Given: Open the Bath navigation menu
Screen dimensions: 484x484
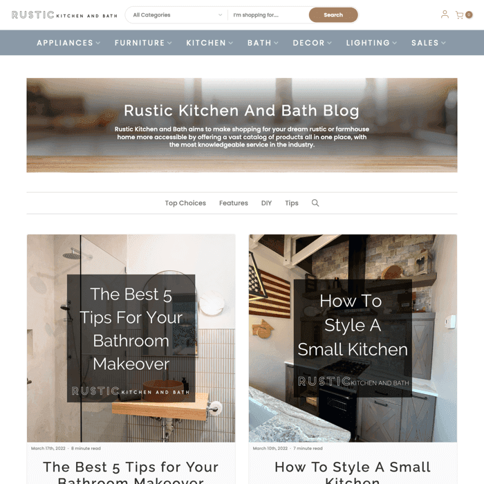Looking at the screenshot, I should (x=263, y=43).
